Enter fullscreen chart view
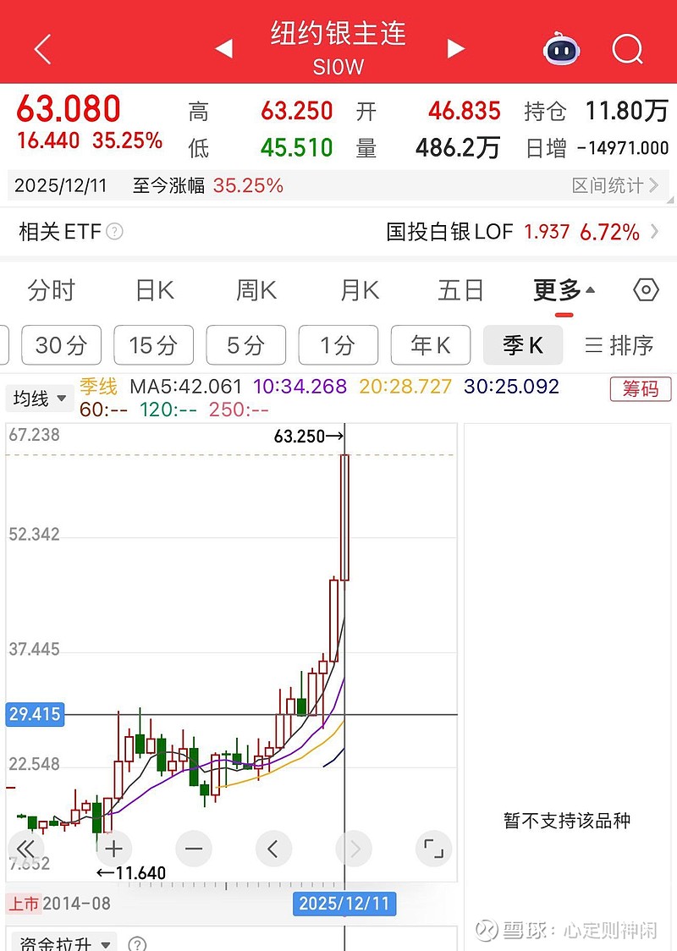This screenshot has width=677, height=951. click(433, 849)
